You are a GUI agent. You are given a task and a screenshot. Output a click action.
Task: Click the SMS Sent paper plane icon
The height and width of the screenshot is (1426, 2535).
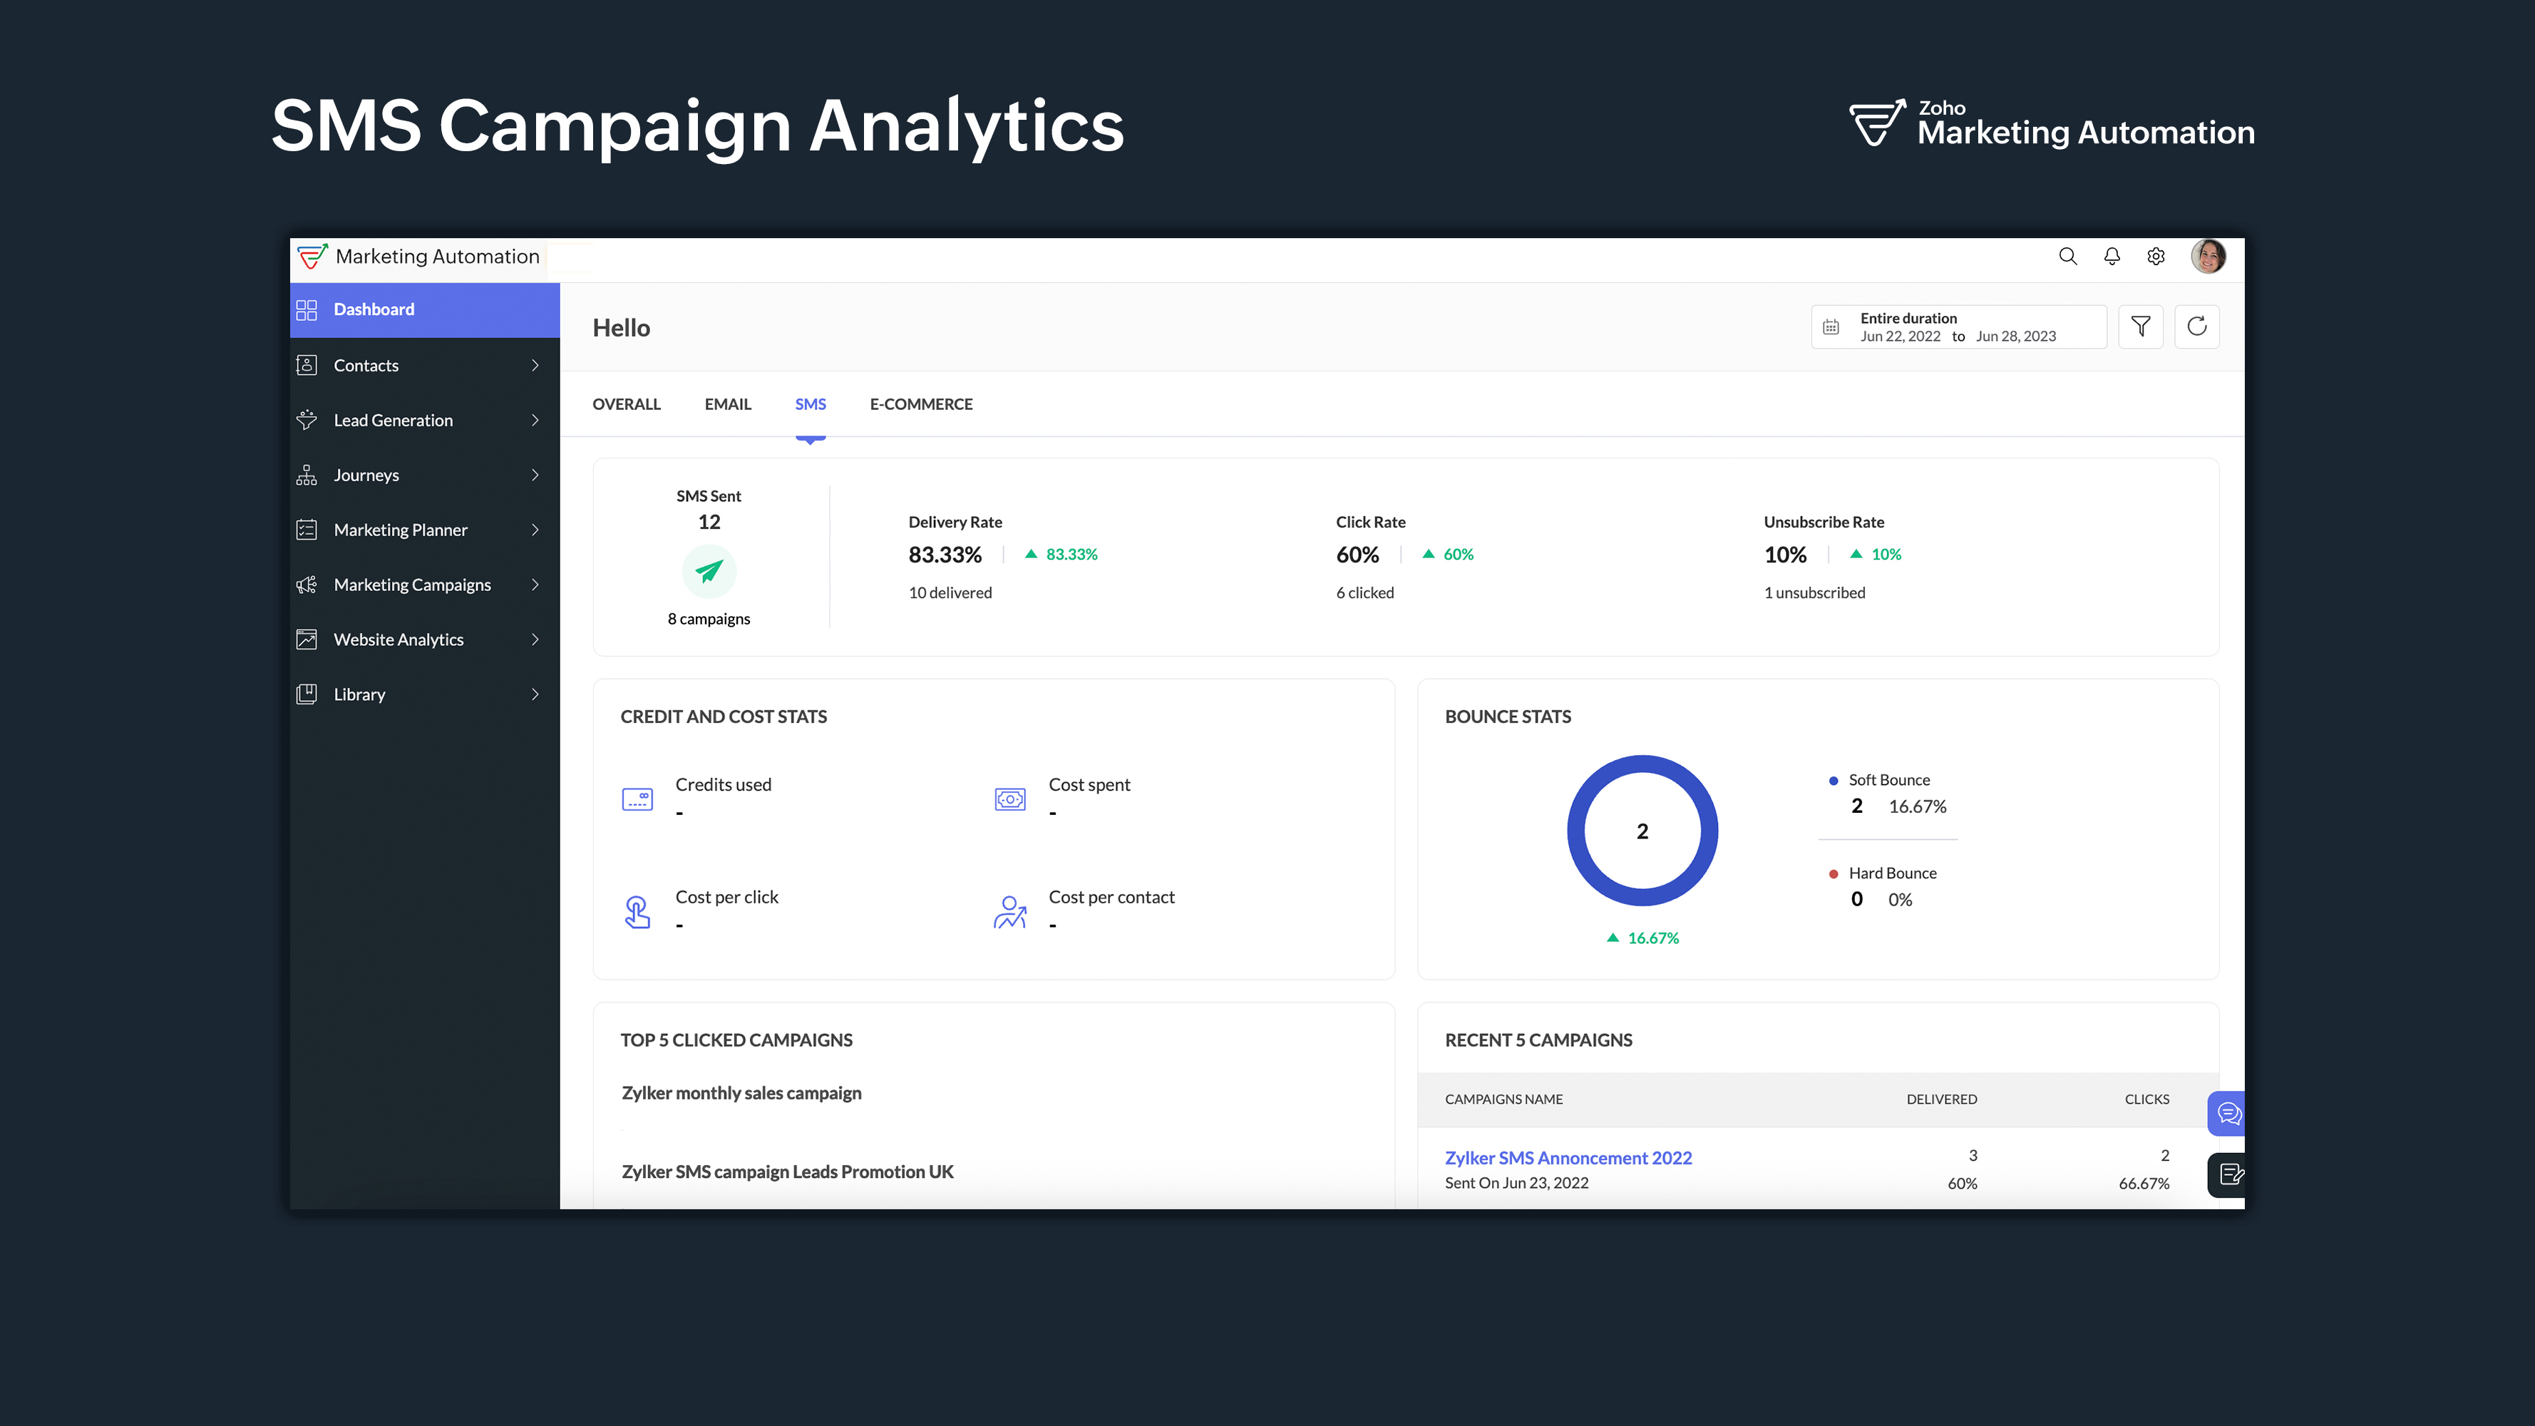[x=709, y=571]
